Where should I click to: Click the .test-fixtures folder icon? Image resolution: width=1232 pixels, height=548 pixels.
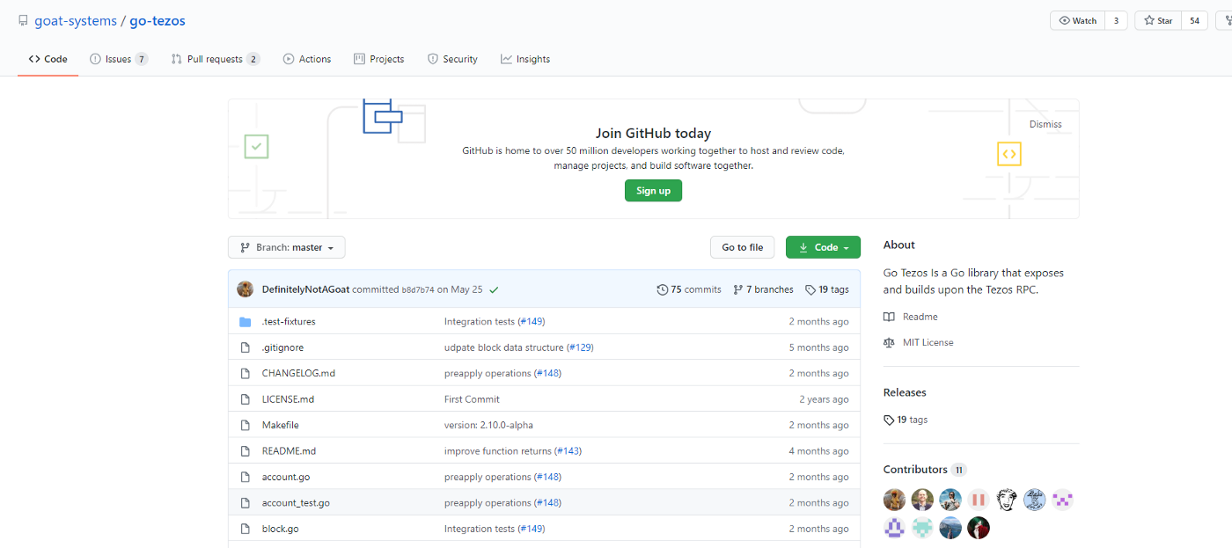point(246,322)
